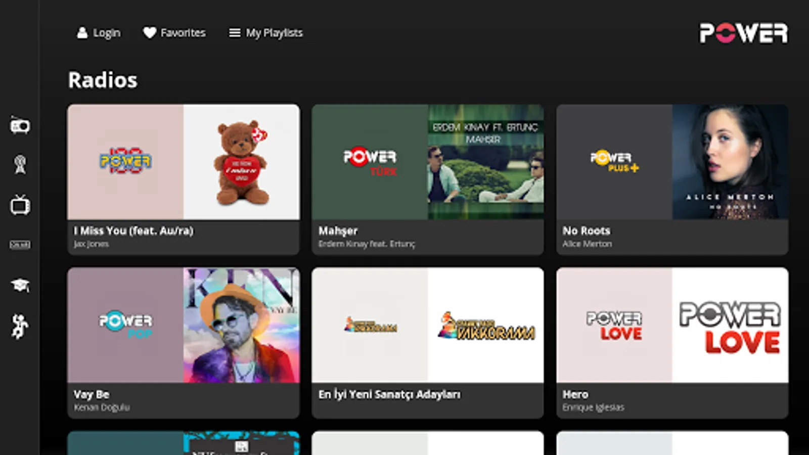Click En İyi Yeni Sanatçı Adayları title
The width and height of the screenshot is (809, 455).
tap(389, 394)
